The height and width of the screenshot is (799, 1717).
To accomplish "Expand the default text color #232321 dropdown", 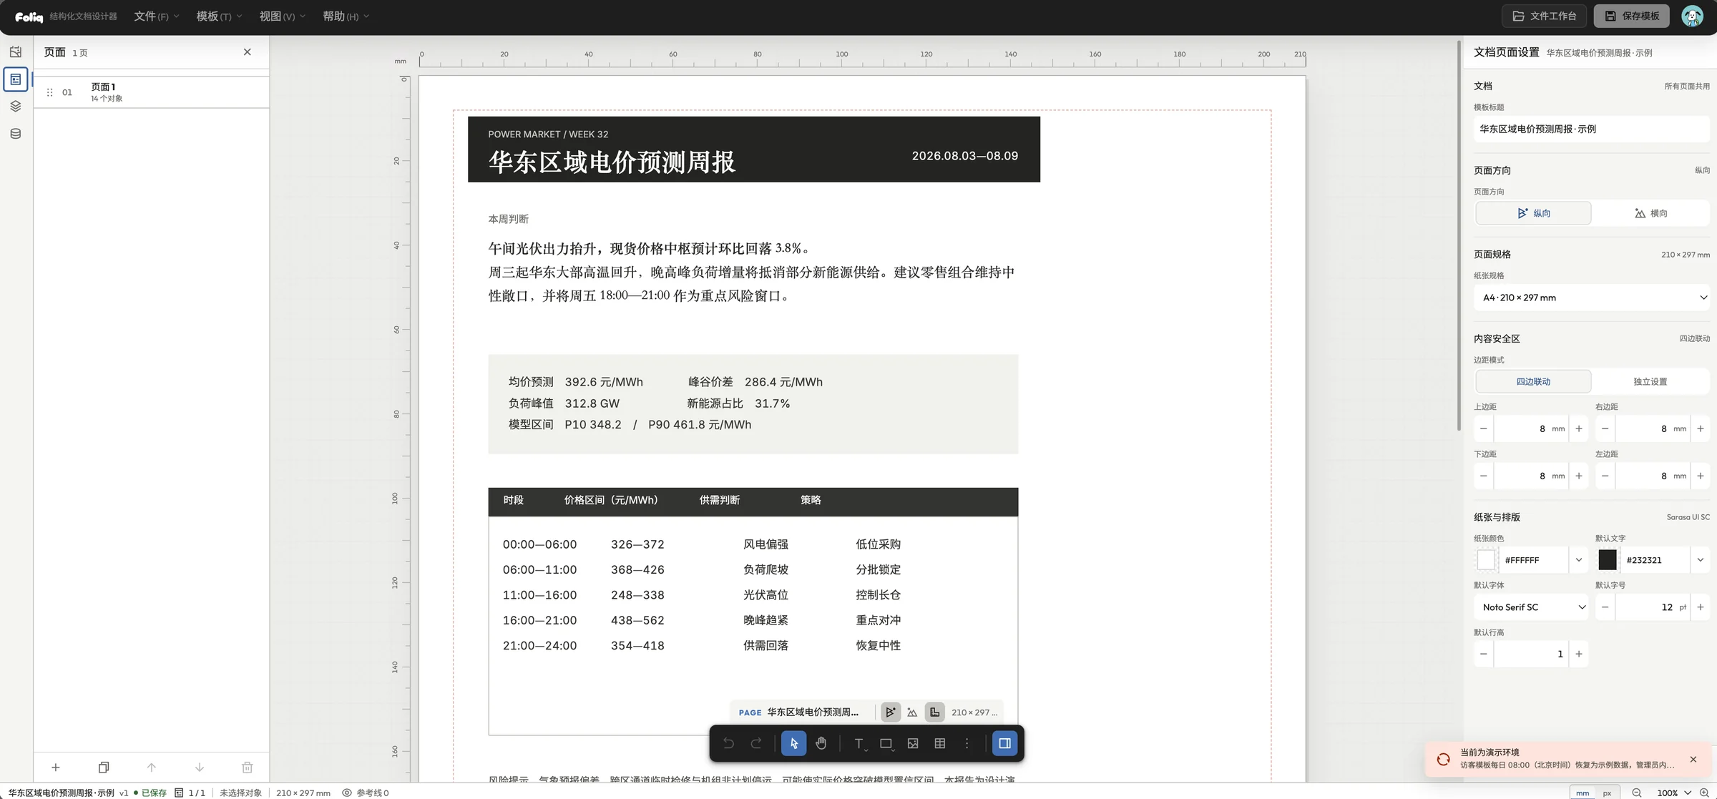I will click(x=1700, y=560).
